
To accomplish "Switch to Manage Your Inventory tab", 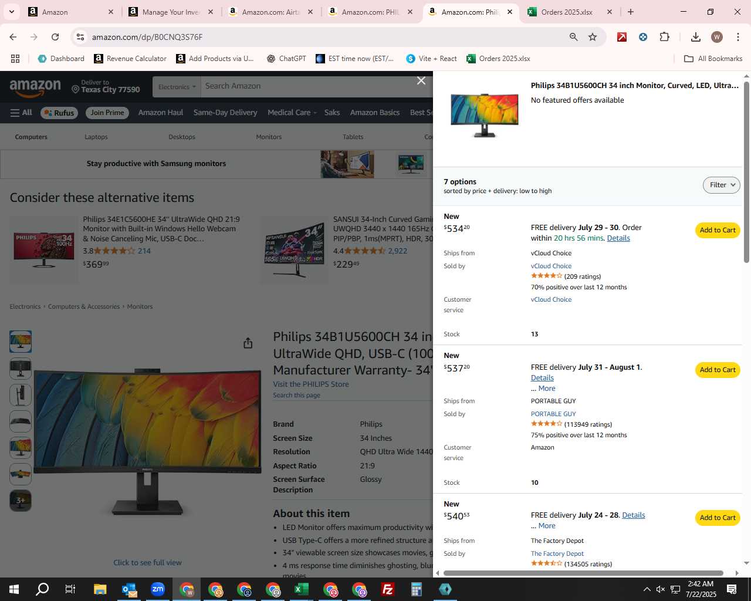I will (x=171, y=12).
